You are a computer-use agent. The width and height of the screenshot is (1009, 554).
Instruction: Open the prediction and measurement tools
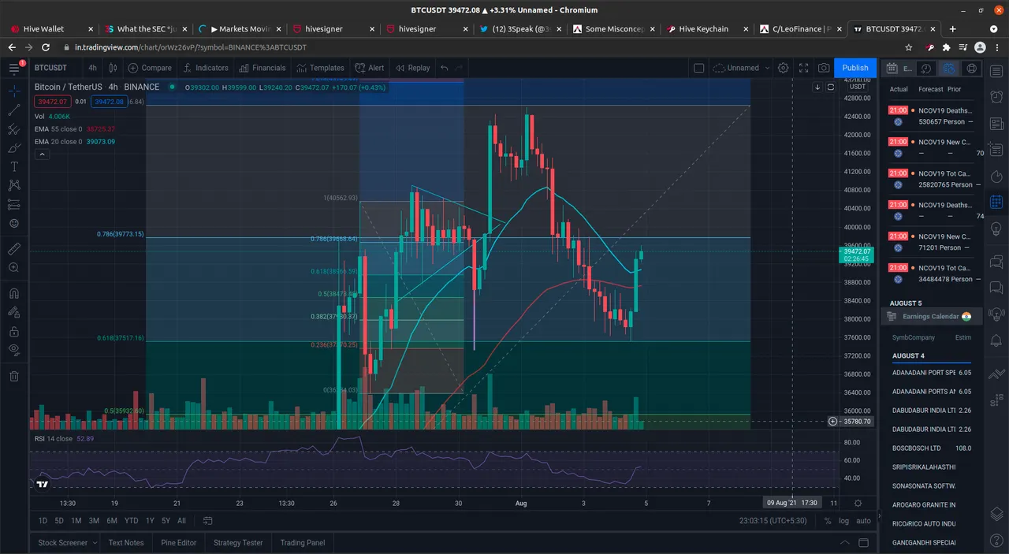coord(13,205)
